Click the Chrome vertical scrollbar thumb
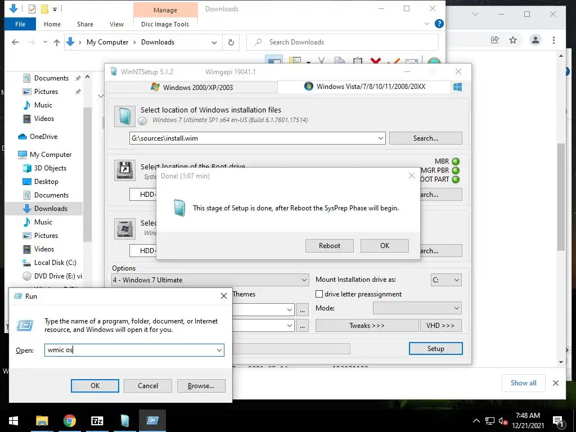The width and height of the screenshot is (576, 432). [561, 197]
